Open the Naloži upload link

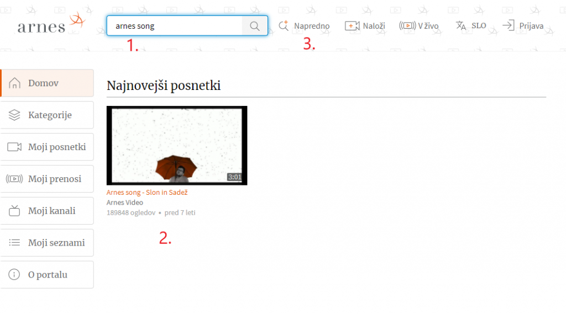coord(374,26)
